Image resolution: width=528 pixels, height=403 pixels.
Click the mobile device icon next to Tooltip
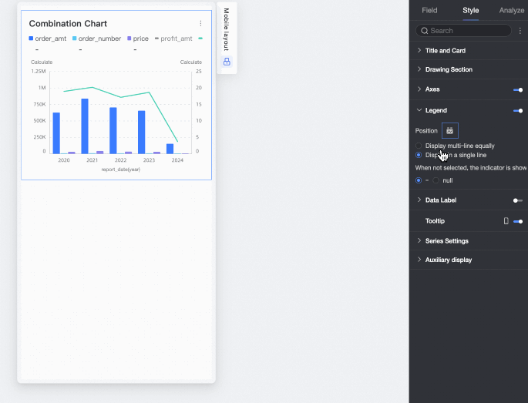pyautogui.click(x=506, y=221)
